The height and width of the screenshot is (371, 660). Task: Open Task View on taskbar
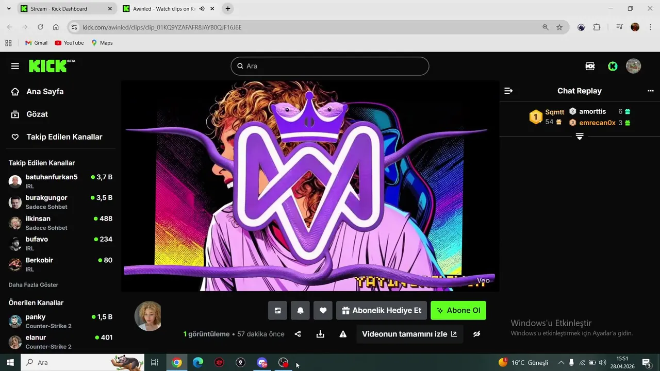pyautogui.click(x=154, y=362)
